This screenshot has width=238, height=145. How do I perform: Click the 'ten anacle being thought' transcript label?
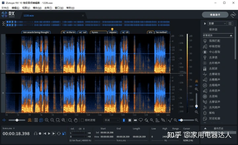coord(36,32)
